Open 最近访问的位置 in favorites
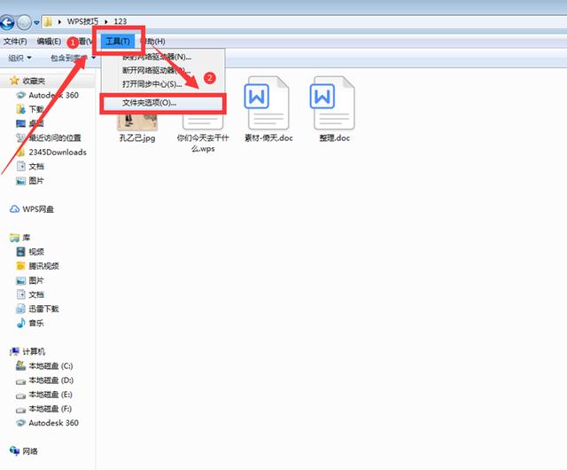567x470 pixels. coord(55,138)
